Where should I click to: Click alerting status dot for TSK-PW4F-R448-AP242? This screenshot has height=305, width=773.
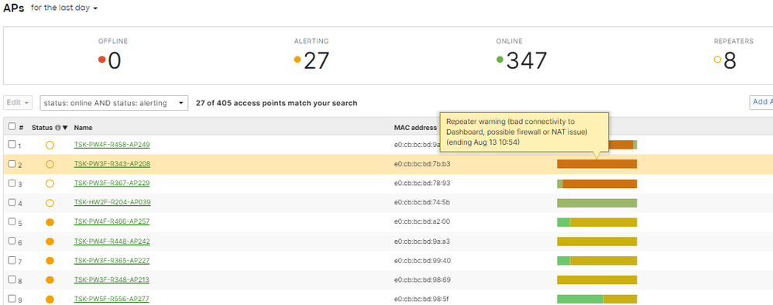50,242
